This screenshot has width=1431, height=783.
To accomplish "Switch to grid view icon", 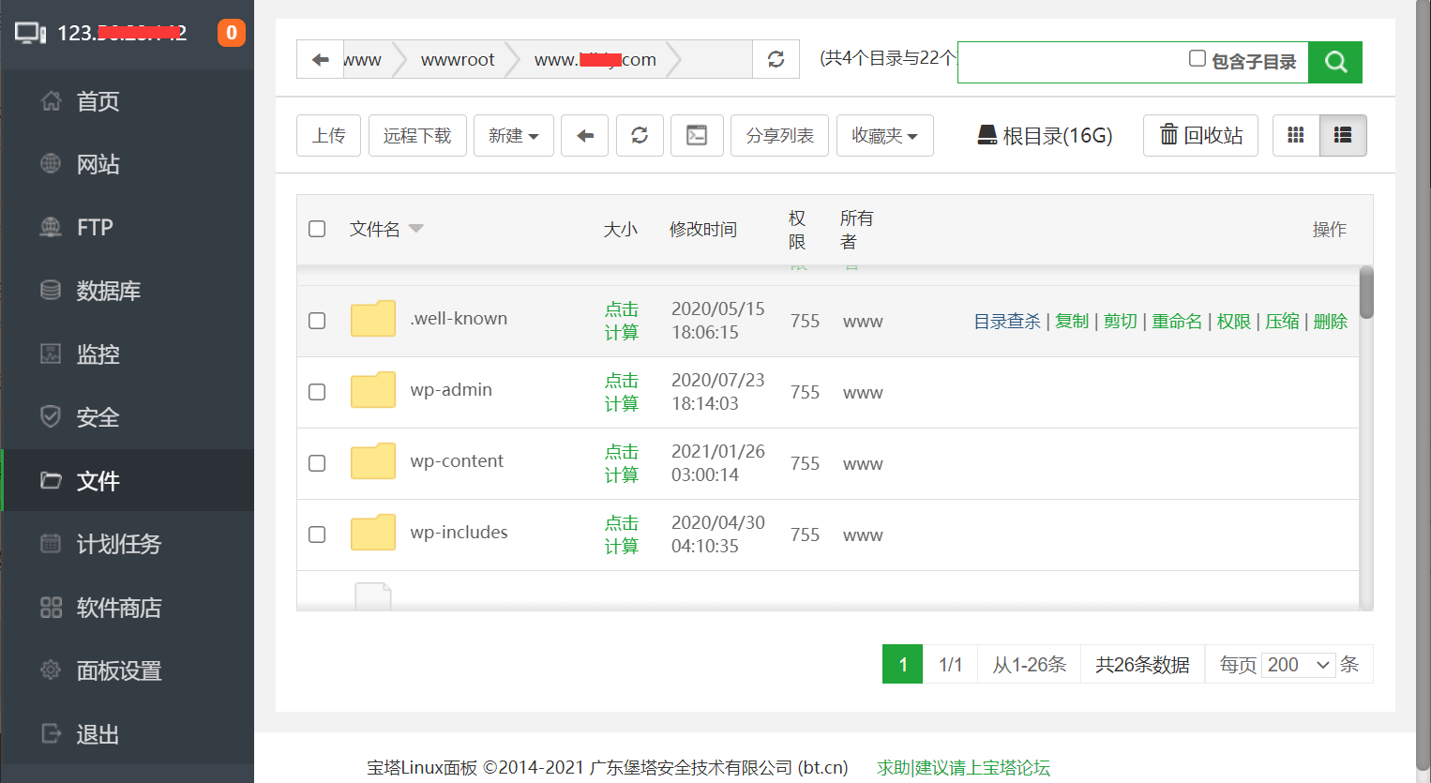I will tap(1296, 135).
